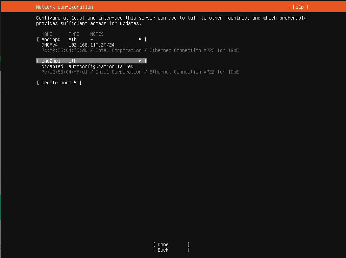Viewport: 346px width, 258px height.
Task: Go Back to the previous step
Action: tap(163, 250)
